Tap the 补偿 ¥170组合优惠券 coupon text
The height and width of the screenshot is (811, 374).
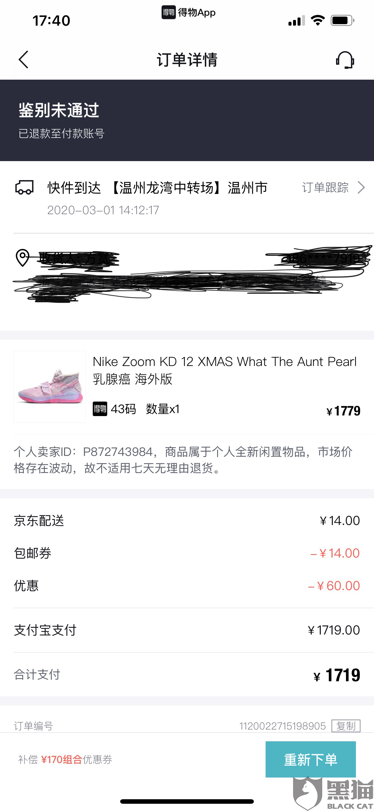pyautogui.click(x=65, y=759)
